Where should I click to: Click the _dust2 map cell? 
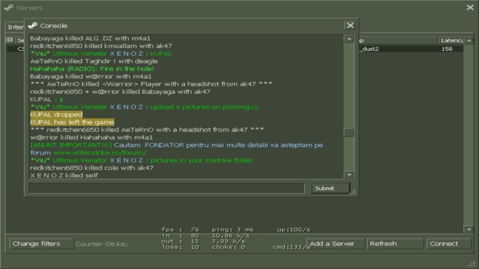tap(370, 49)
